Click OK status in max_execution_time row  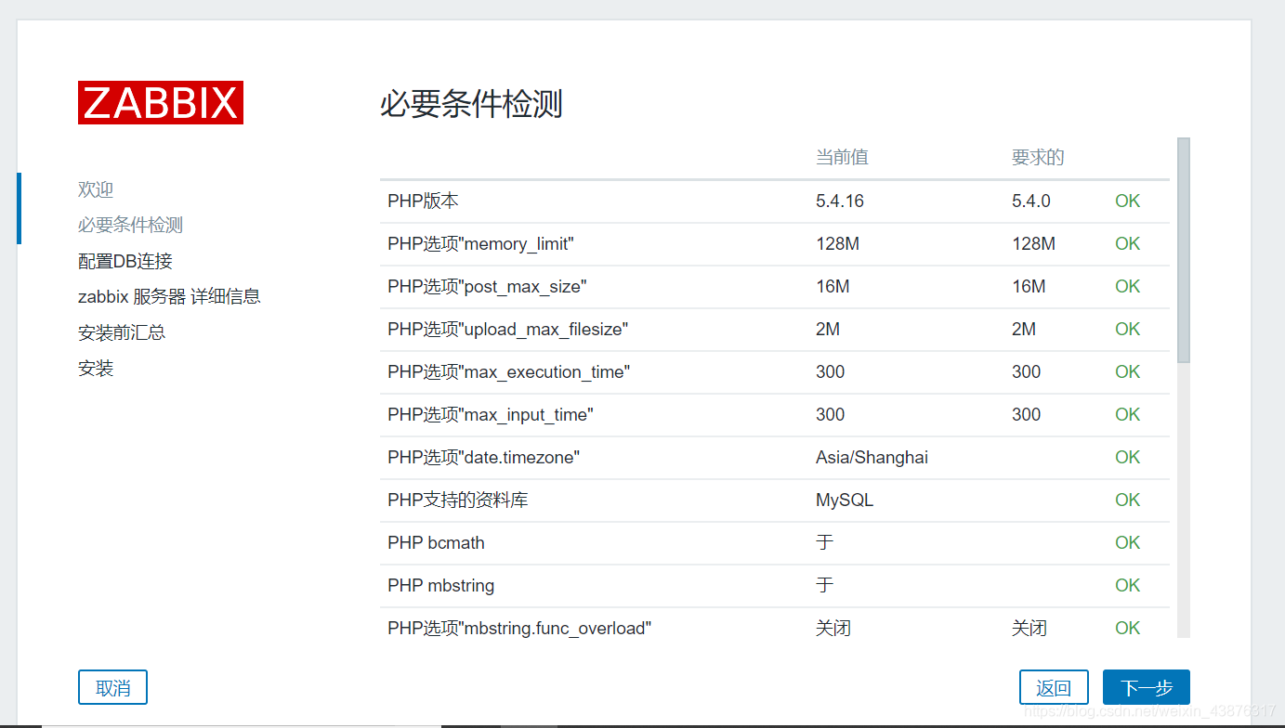pos(1127,371)
